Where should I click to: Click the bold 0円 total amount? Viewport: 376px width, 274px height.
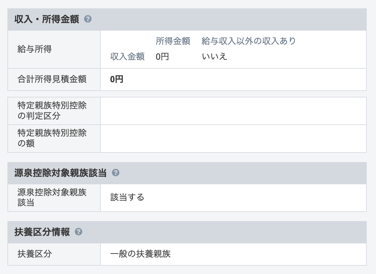117,79
